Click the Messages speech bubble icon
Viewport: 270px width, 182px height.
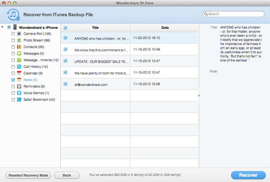point(19,53)
